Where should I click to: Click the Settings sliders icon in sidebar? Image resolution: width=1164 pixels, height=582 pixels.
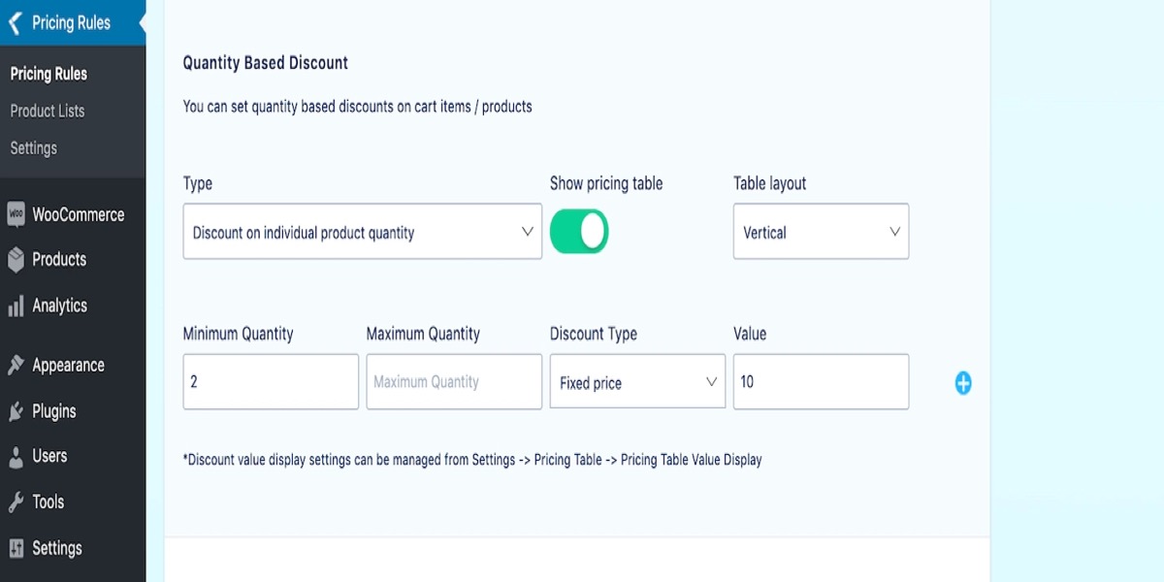(x=16, y=548)
